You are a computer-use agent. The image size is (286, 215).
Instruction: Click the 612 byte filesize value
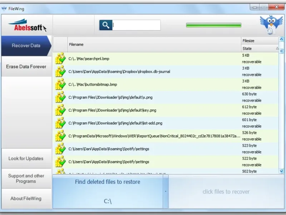point(249,107)
